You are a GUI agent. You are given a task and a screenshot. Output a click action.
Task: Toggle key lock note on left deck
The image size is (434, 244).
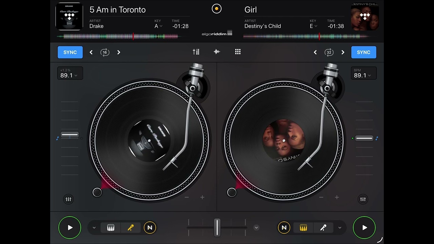tap(57, 138)
